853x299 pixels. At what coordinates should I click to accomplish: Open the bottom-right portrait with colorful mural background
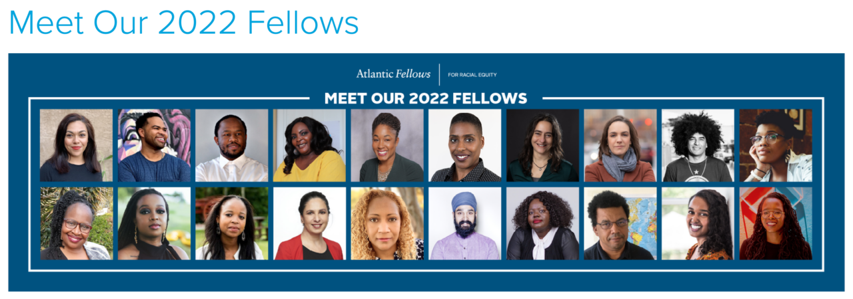pos(776,223)
